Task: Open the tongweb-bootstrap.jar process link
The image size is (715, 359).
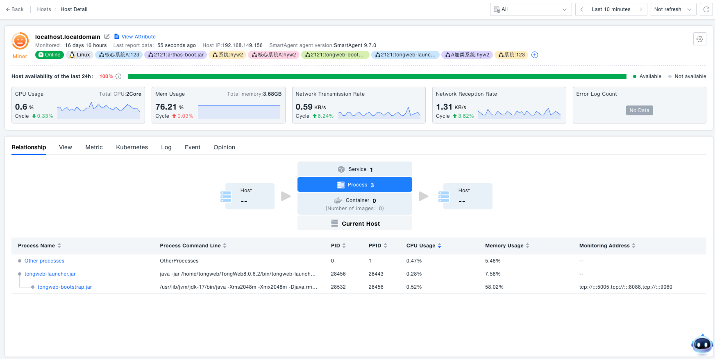Action: coord(65,287)
